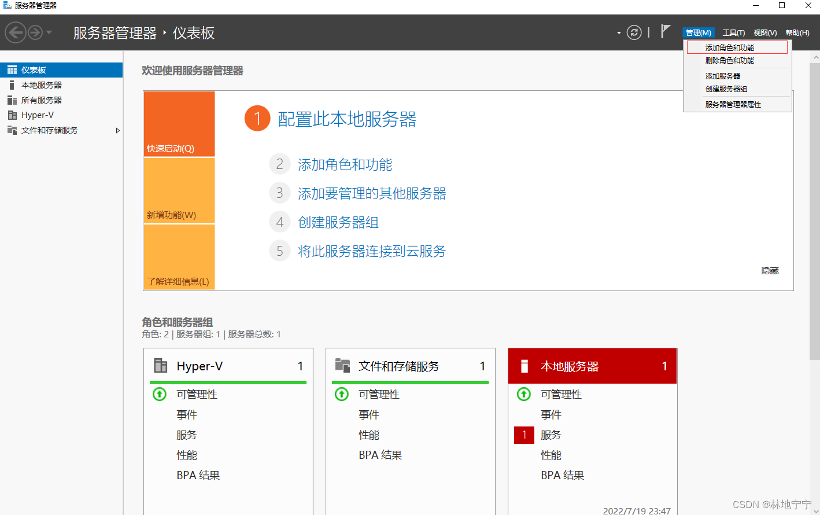The width and height of the screenshot is (820, 515).
Task: Refresh the dashboard with the refresh icon
Action: 634,32
